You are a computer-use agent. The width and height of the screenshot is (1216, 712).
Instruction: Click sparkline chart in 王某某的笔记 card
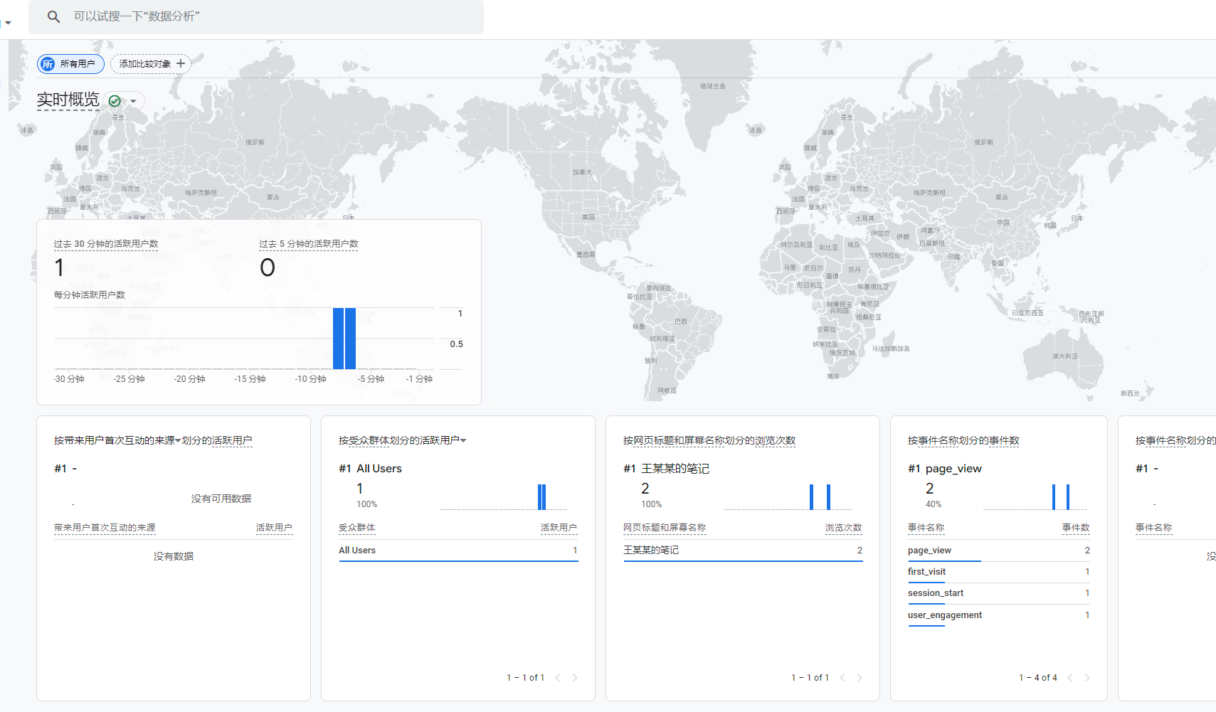(788, 496)
